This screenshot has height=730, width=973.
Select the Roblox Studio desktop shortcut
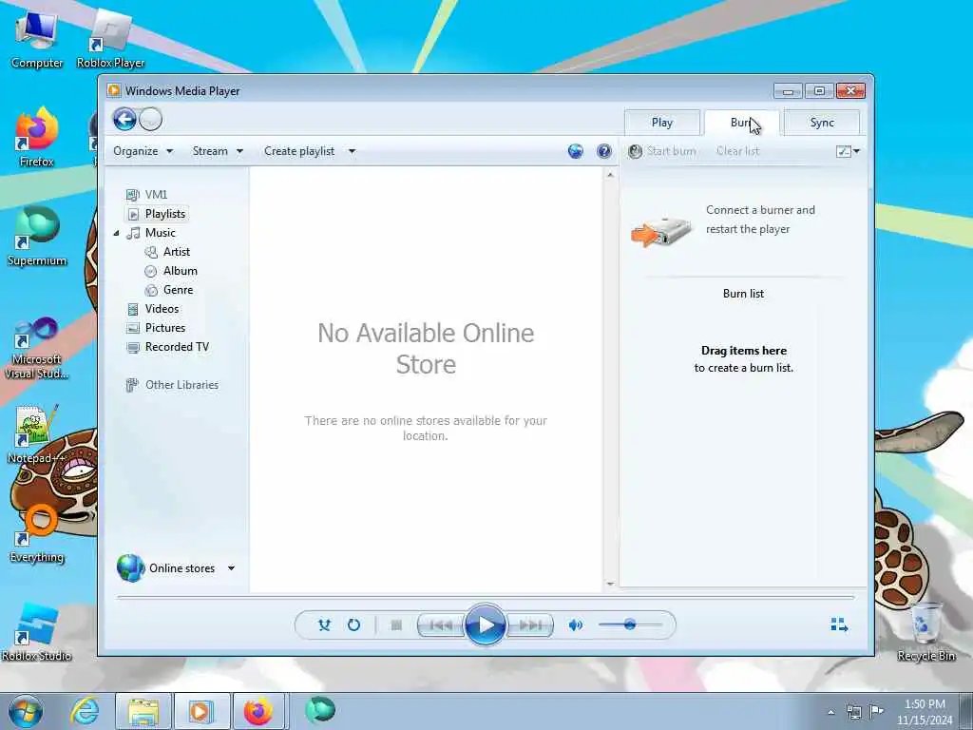tap(37, 632)
